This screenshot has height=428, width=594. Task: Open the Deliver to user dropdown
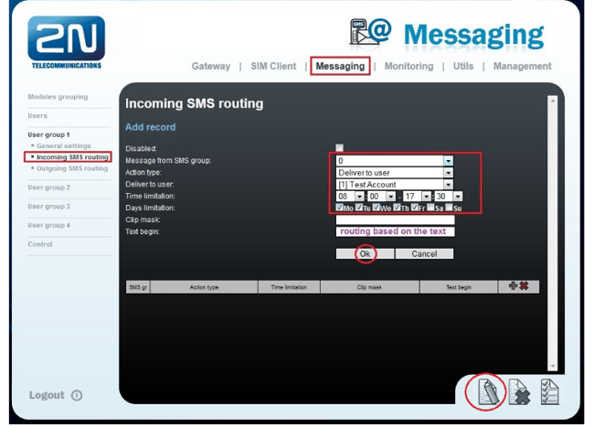pyautogui.click(x=395, y=185)
